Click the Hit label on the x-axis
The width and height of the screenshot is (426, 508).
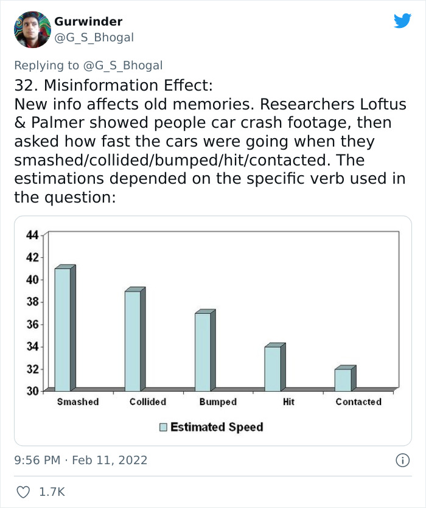[288, 402]
